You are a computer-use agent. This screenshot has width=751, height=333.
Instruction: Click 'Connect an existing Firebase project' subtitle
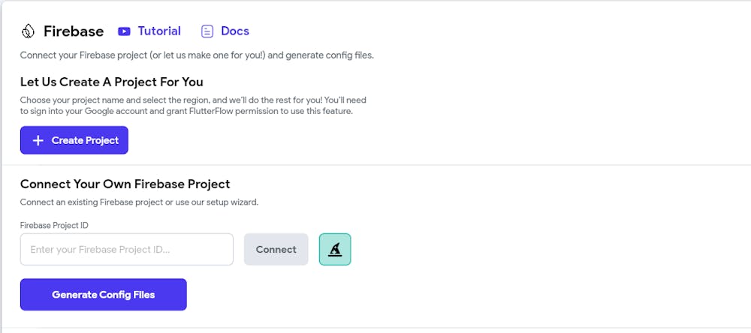click(x=140, y=202)
